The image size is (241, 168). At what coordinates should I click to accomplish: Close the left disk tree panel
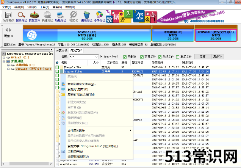[52, 50]
